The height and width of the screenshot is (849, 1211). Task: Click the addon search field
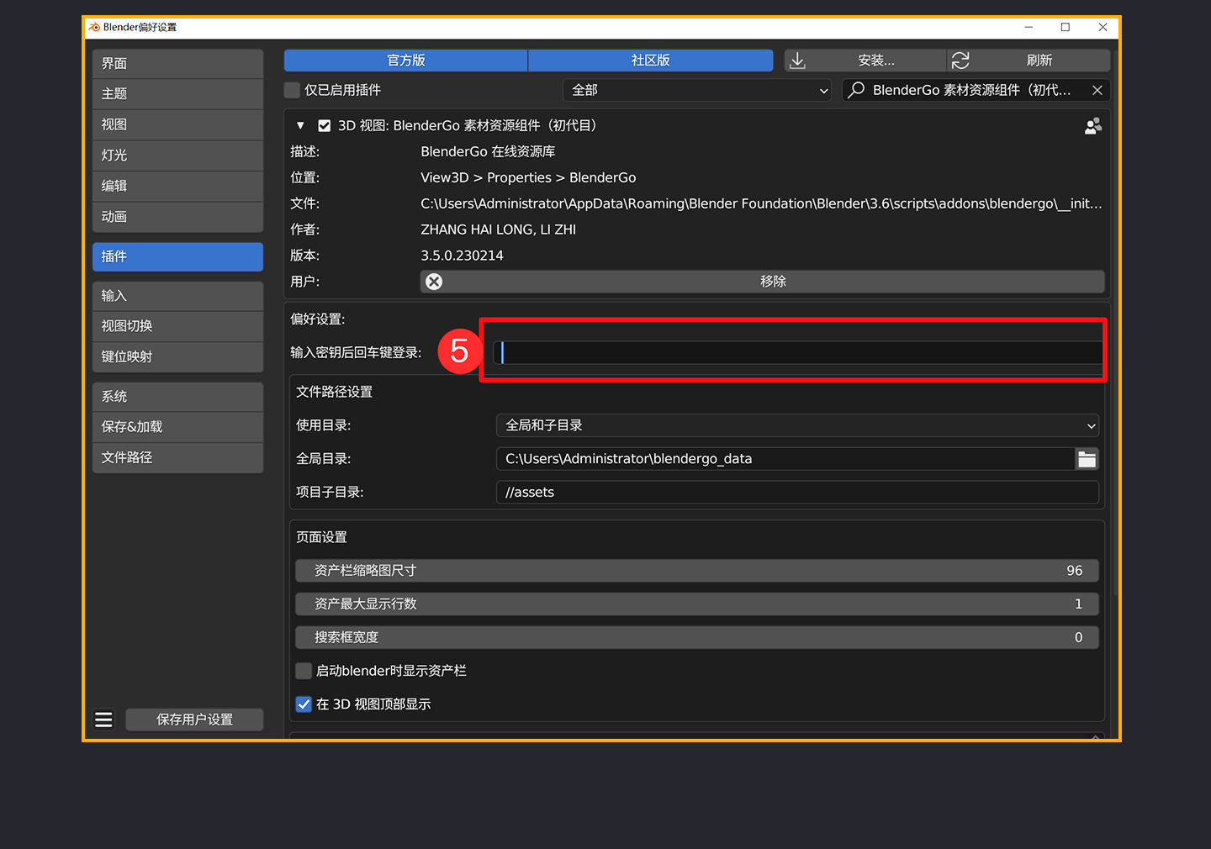pos(976,90)
